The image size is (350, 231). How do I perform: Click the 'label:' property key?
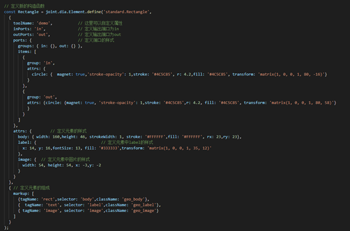coord(25,142)
